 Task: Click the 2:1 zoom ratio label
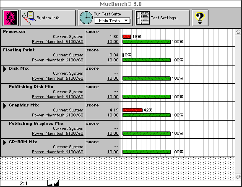coord(23,184)
